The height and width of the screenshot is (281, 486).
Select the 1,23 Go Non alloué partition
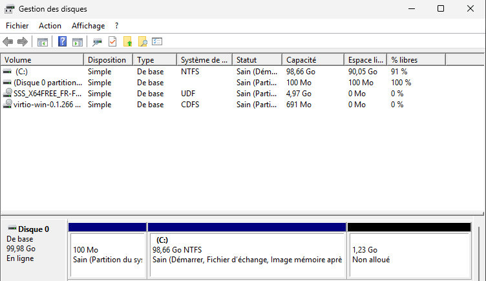[x=408, y=255]
